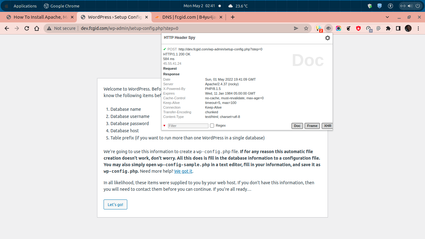Screen dimensions: 425x239
Task: Open the red shield lock extension
Action: [358, 28]
